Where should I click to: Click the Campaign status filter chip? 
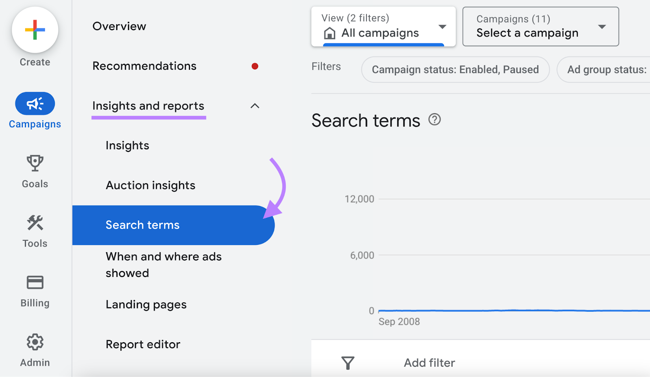pos(455,69)
